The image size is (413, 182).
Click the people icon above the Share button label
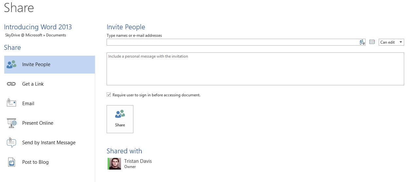[120, 114]
